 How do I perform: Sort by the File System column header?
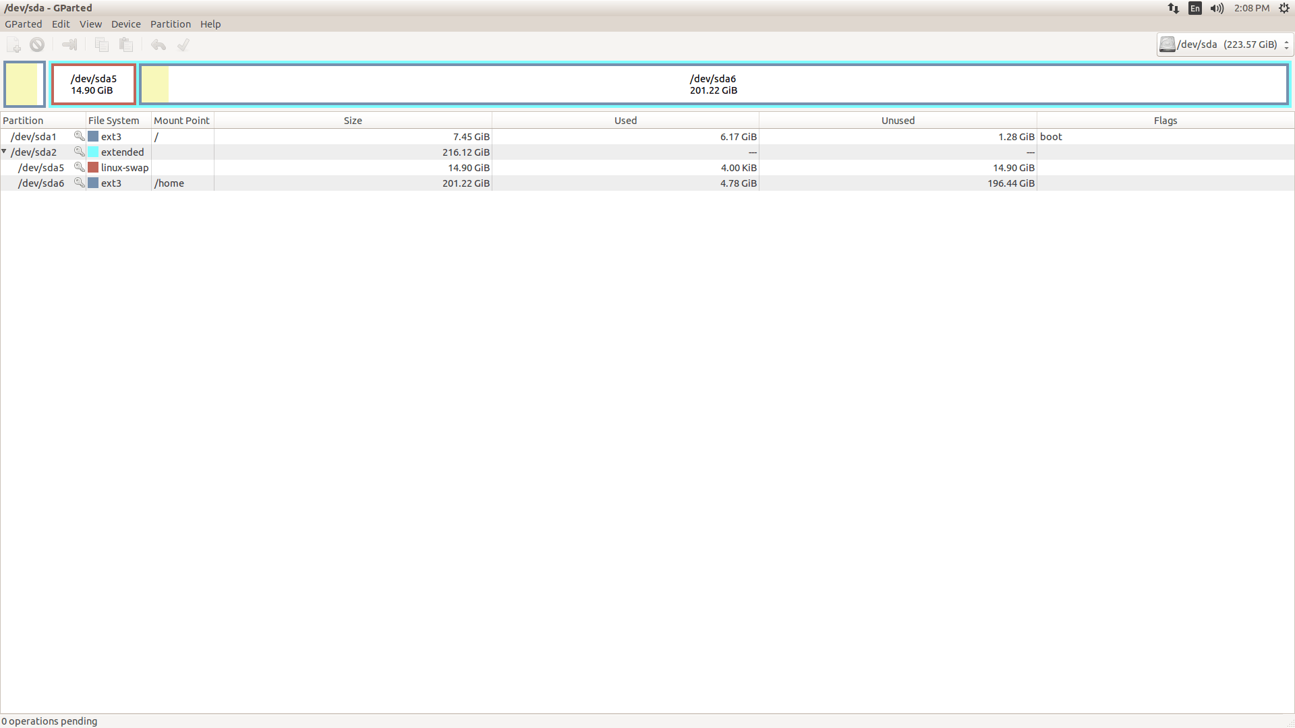[119, 120]
